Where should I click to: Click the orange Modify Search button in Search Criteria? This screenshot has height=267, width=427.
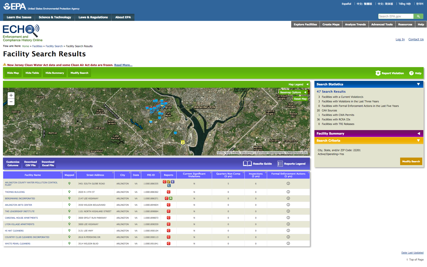pos(411,161)
